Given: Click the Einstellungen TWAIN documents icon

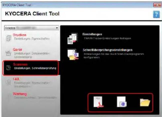Looking at the screenshot, I should pos(72,39).
